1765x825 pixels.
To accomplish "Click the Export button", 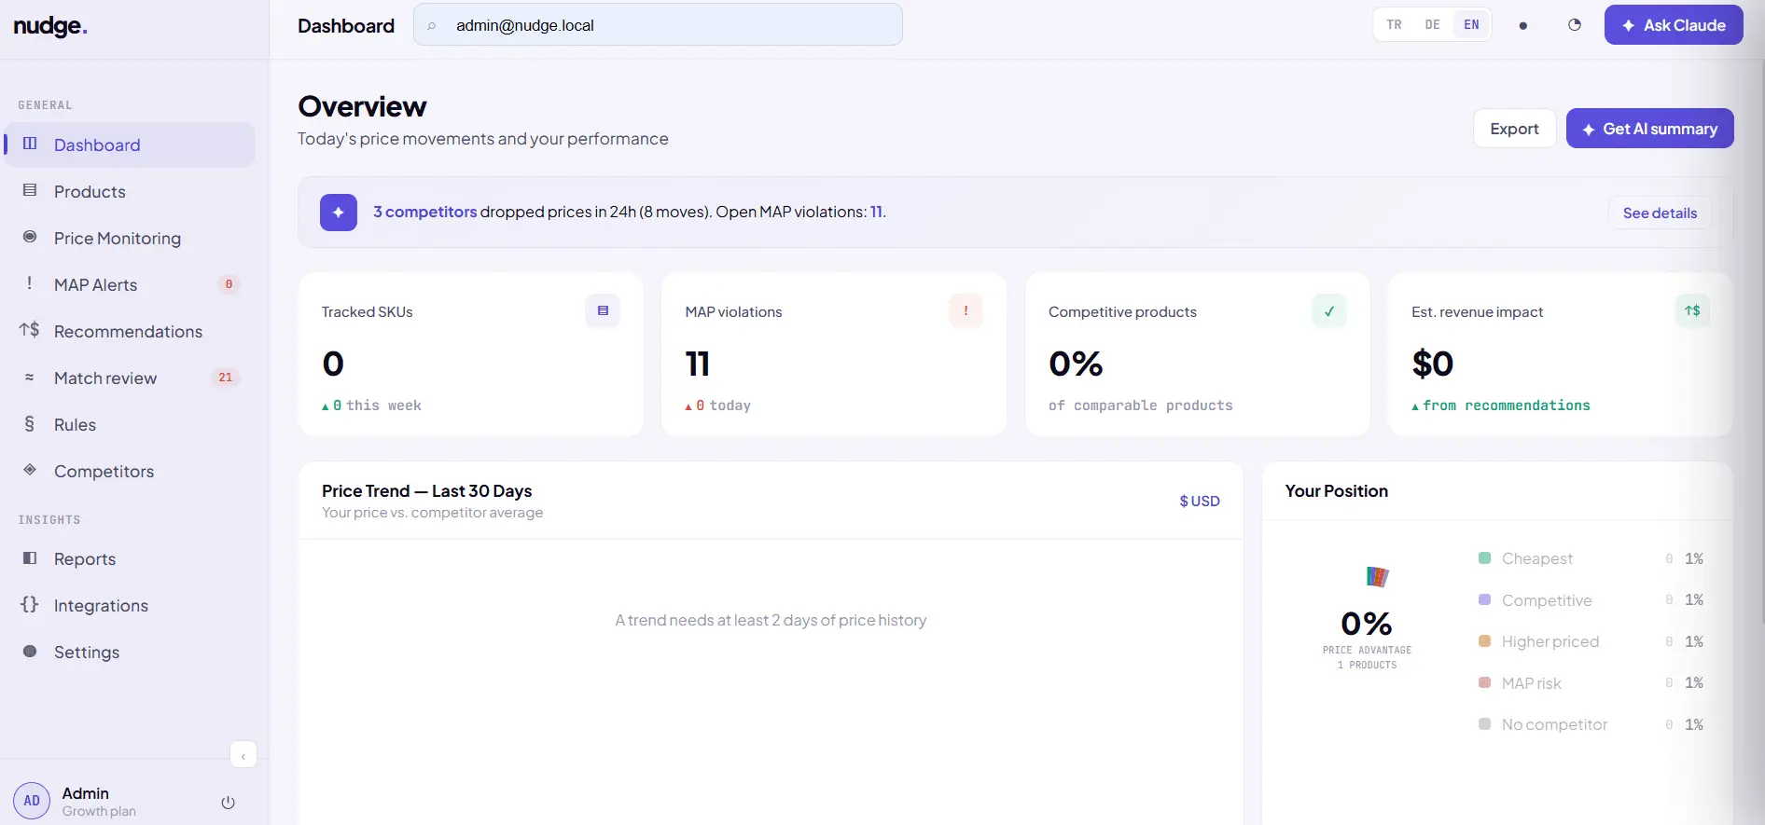I will point(1514,129).
